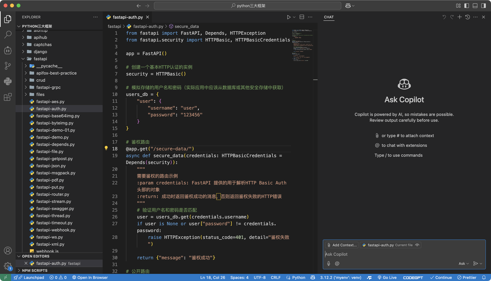Click Go Live in status bar
Screen dimensions: 491x281
click(387, 278)
